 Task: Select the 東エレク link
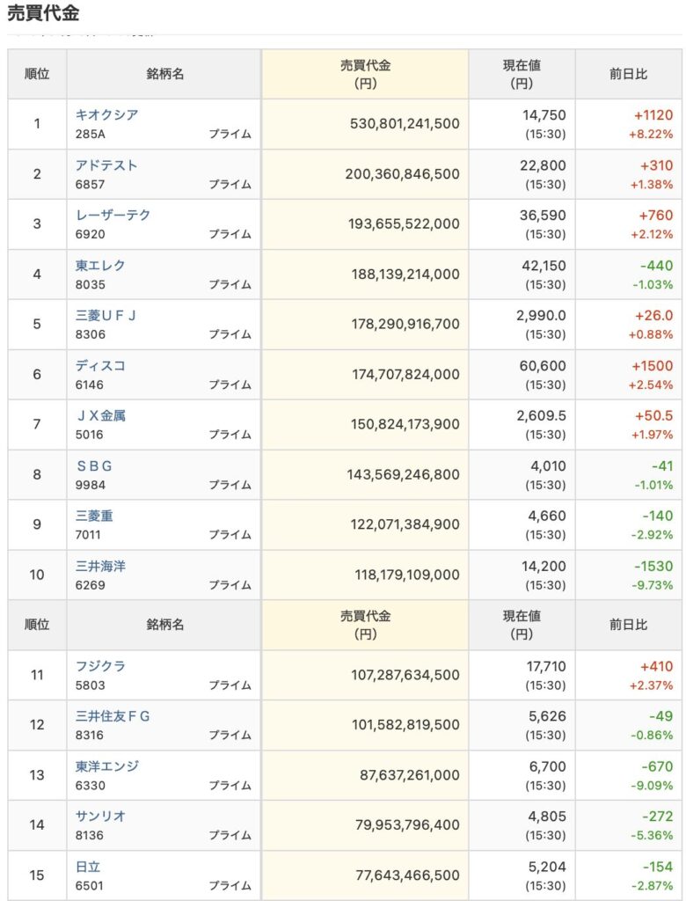(100, 265)
